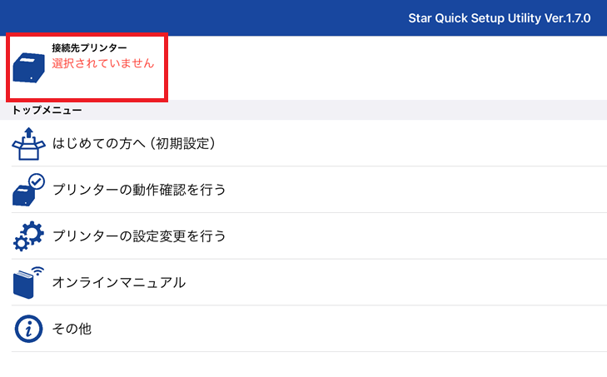607x377 pixels.
Task: Click the destination printer box icon
Action: click(28, 67)
